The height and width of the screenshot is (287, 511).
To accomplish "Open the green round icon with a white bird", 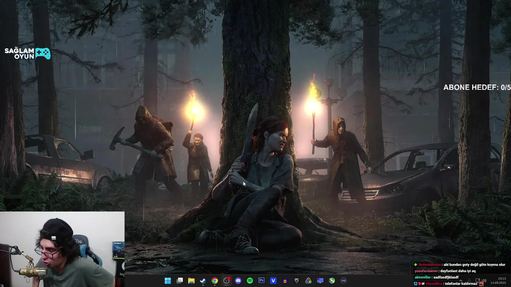I will click(x=332, y=281).
